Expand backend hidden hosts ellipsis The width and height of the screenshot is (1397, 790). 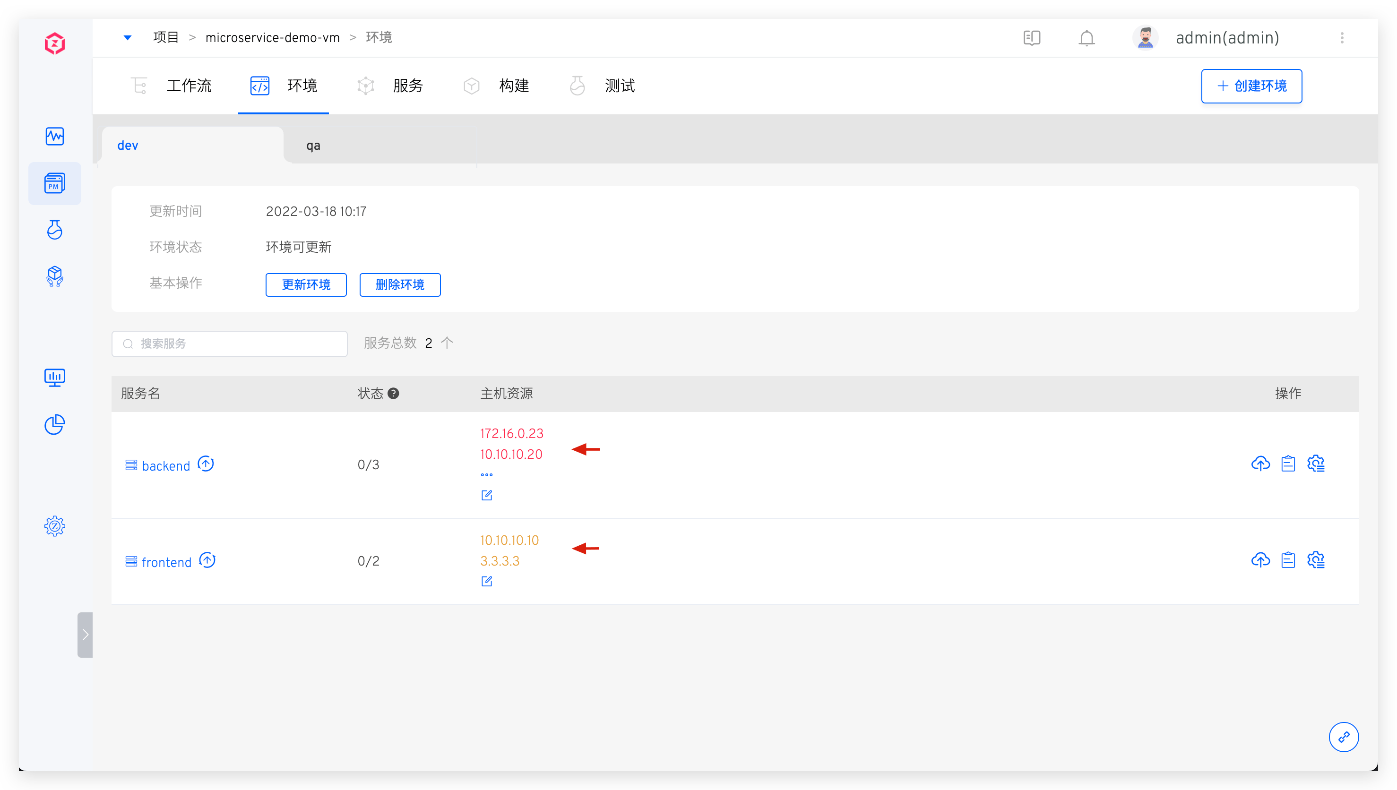487,475
